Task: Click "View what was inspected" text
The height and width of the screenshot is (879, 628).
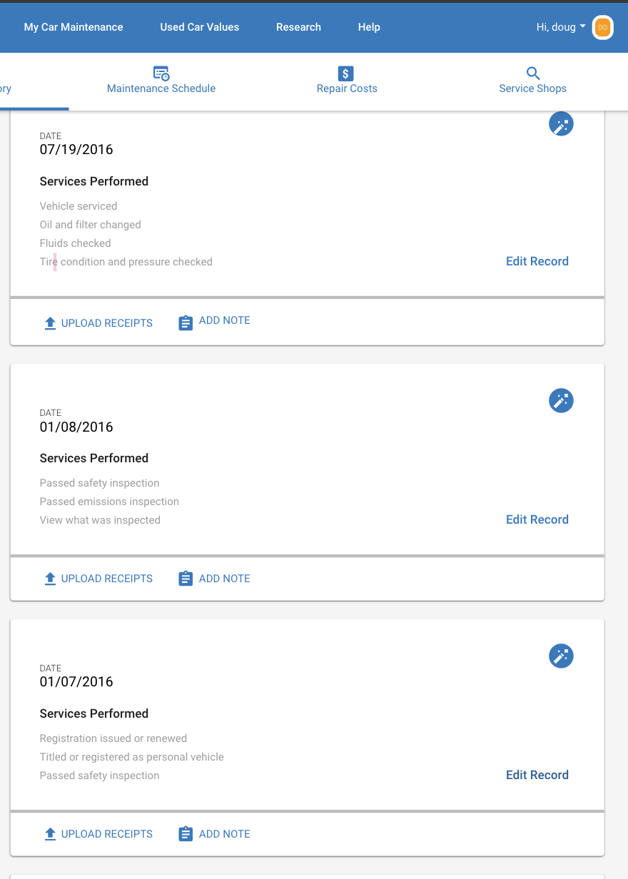Action: click(x=100, y=520)
